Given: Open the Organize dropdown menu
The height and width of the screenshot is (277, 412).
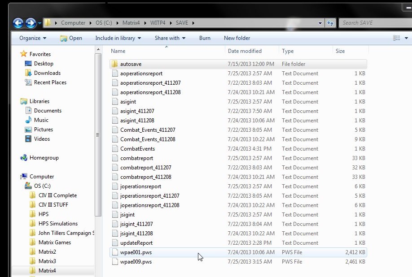Looking at the screenshot, I should pyautogui.click(x=30, y=38).
